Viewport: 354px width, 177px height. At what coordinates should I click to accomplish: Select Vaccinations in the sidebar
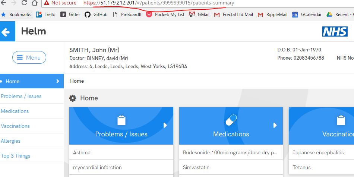[x=15, y=126]
